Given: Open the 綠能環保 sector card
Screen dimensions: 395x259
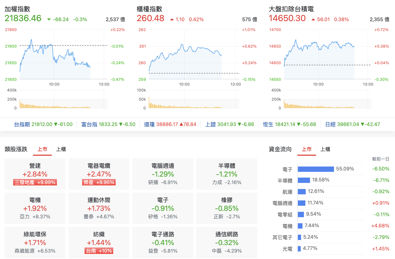Looking at the screenshot, I should (x=35, y=242).
